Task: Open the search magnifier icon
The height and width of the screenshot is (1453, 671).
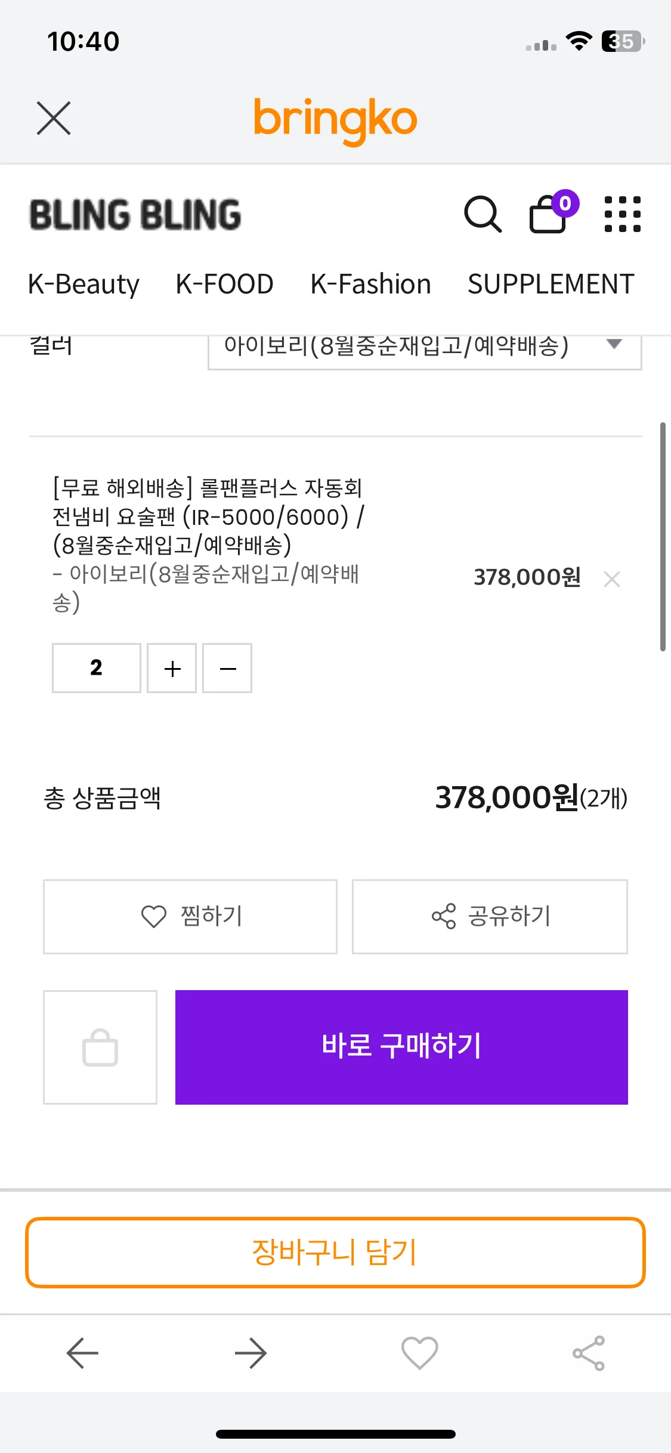Action: click(x=483, y=214)
